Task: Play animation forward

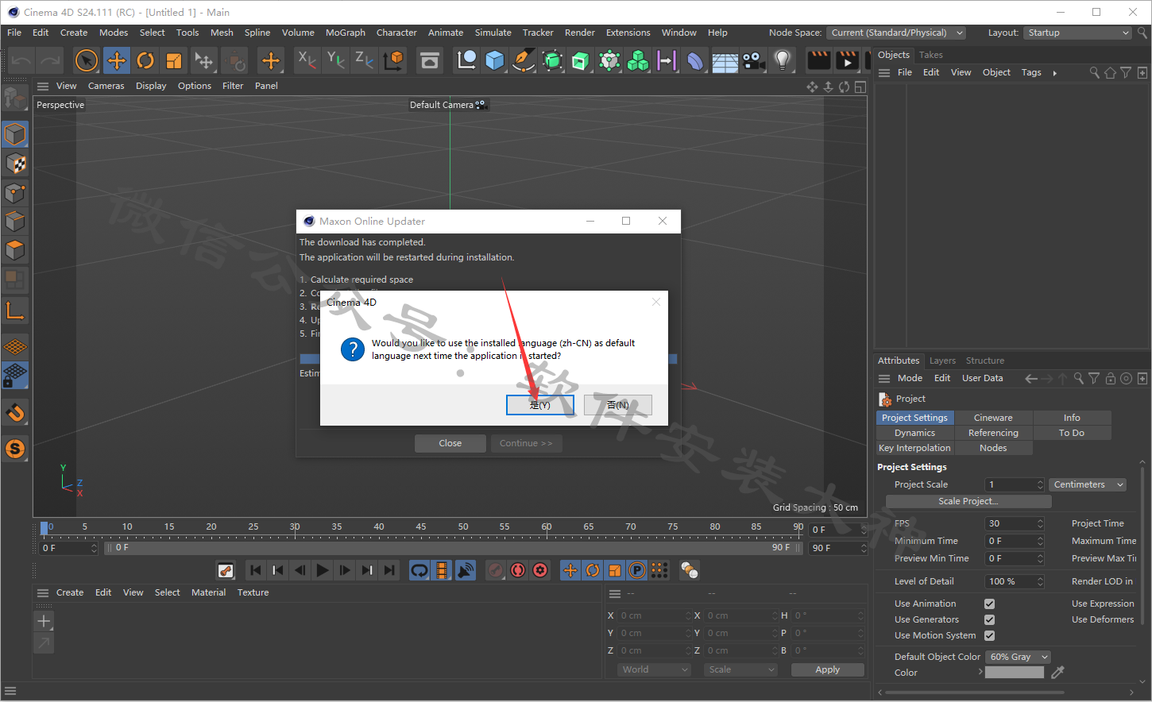Action: tap(322, 570)
